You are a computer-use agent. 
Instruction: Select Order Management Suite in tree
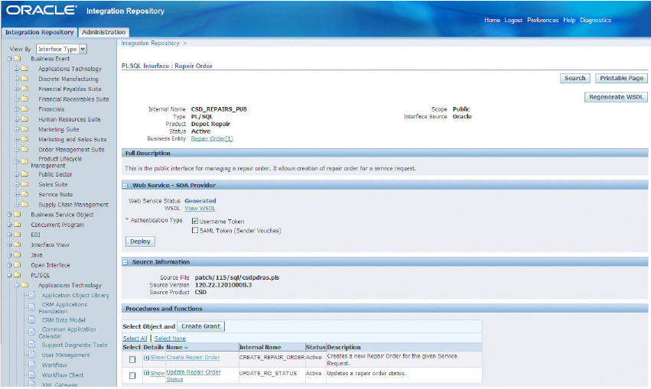click(71, 149)
